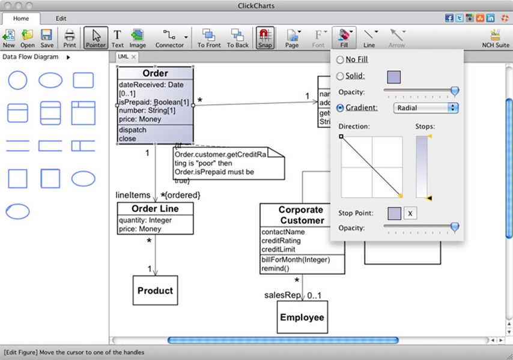The image size is (513, 360).
Task: Switch to the Home tab
Action: click(21, 19)
